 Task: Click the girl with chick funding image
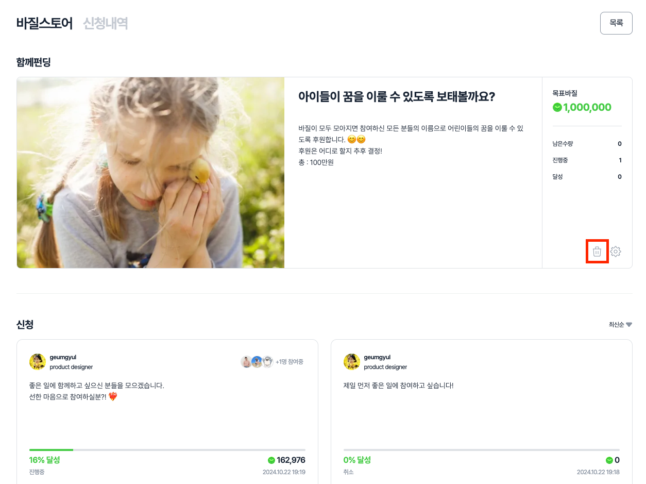pyautogui.click(x=150, y=173)
